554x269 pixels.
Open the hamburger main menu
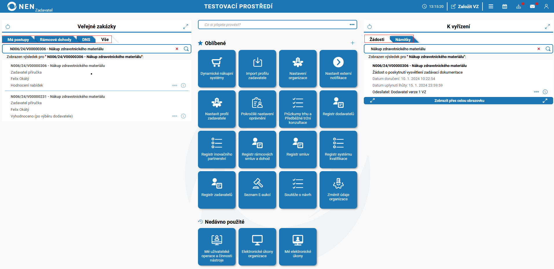point(491,6)
